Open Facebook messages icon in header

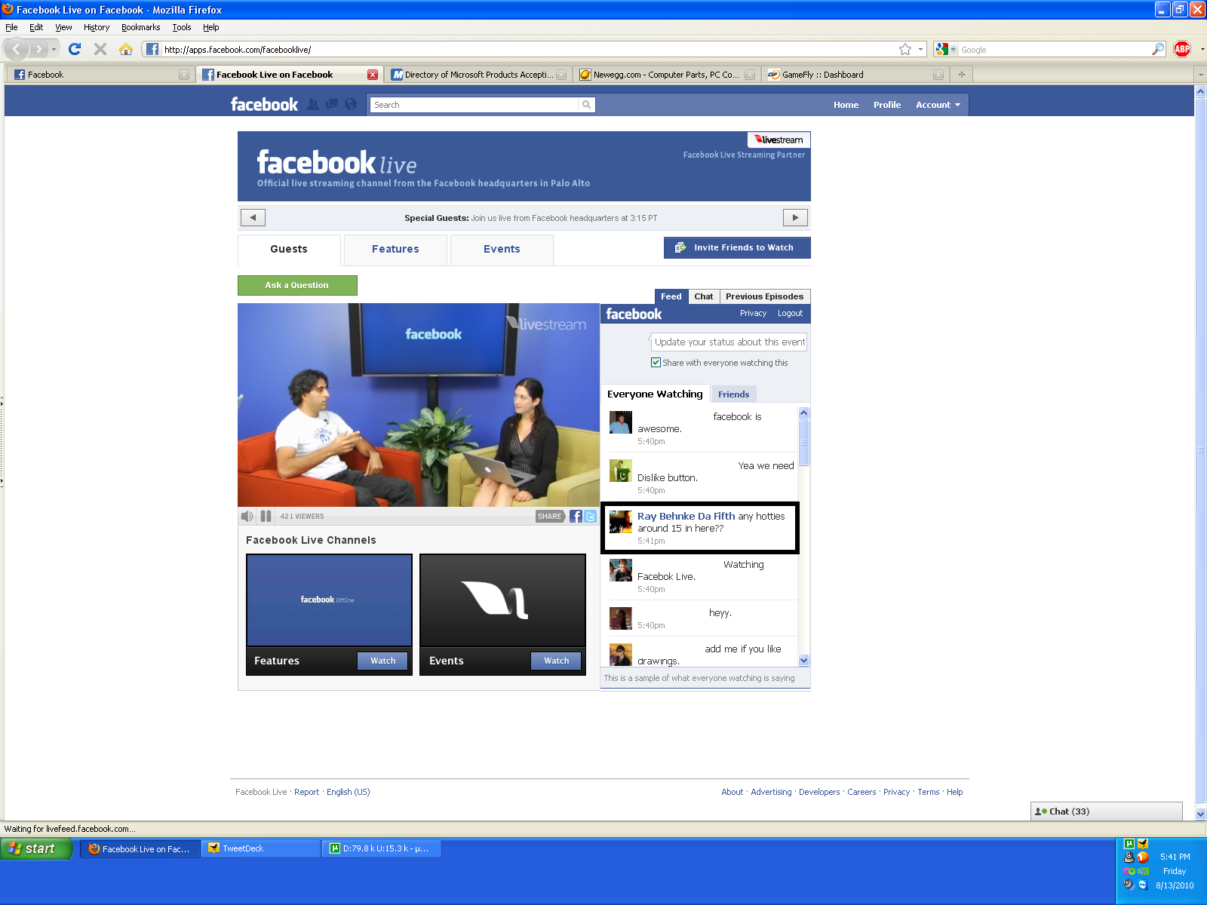tap(332, 104)
